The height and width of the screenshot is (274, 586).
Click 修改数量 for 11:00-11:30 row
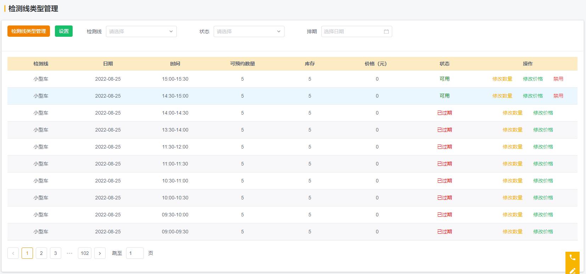pyautogui.click(x=513, y=164)
